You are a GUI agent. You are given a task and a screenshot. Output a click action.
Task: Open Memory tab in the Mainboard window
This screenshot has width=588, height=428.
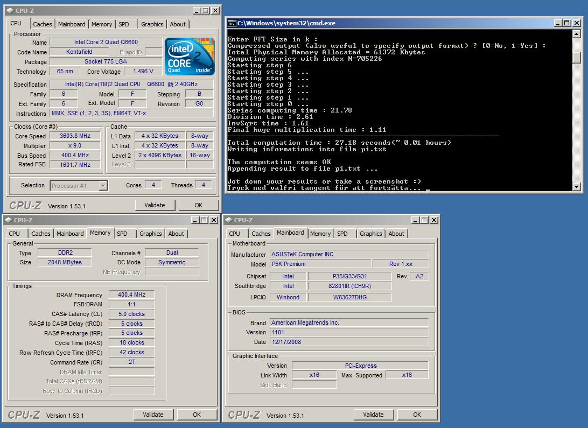click(320, 234)
